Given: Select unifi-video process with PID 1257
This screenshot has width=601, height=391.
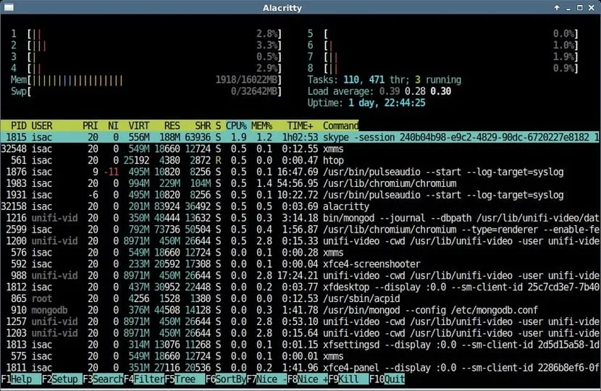Looking at the screenshot, I should [300, 321].
